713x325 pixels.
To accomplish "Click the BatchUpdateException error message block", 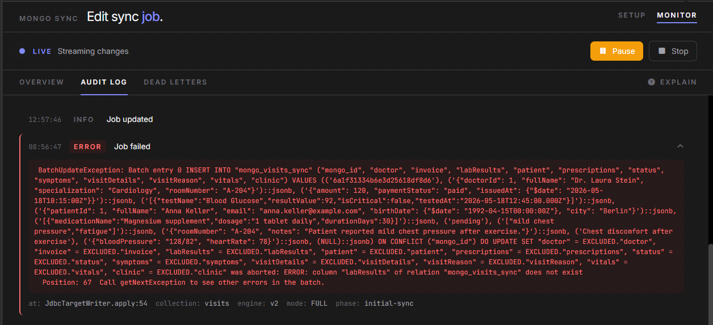I will (x=356, y=226).
